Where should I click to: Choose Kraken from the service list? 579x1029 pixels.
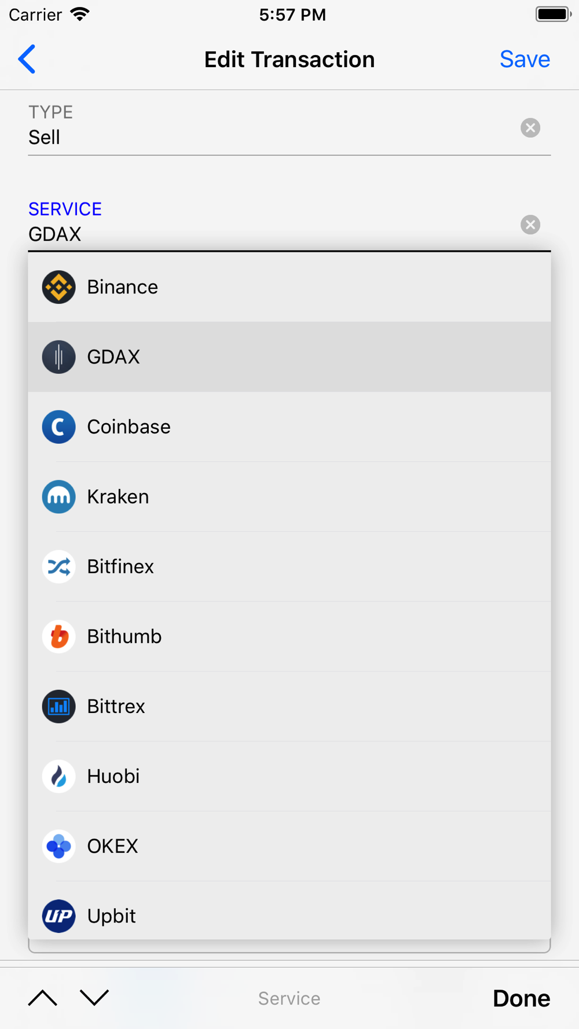[x=289, y=497]
